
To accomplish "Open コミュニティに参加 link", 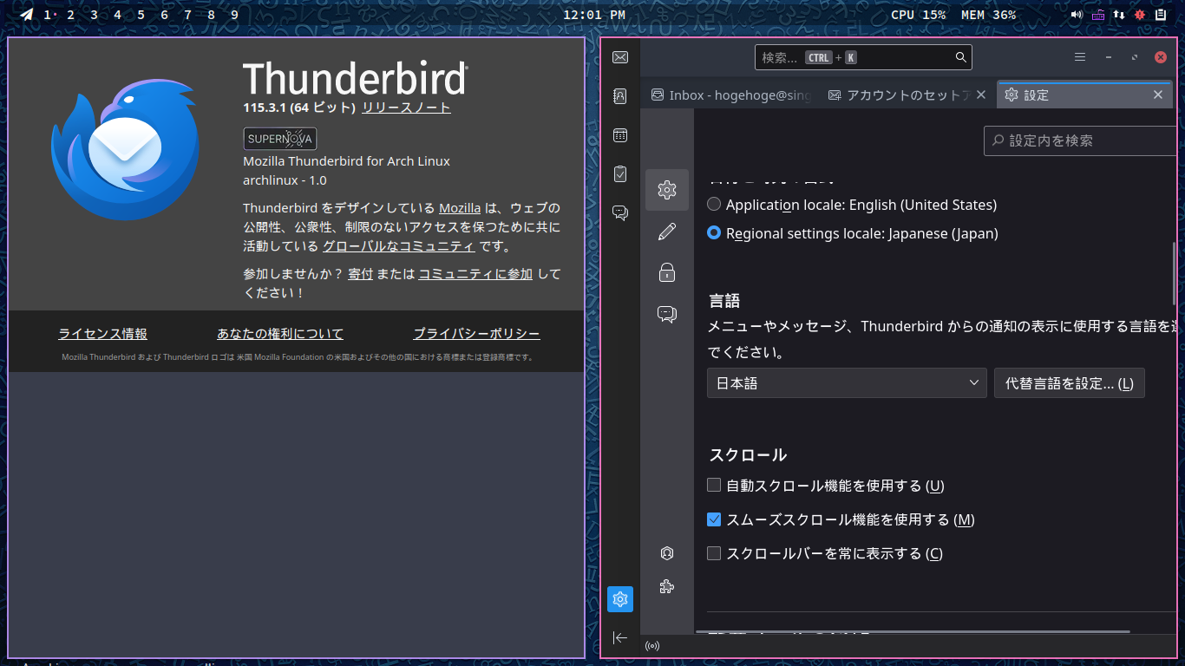I will (475, 274).
